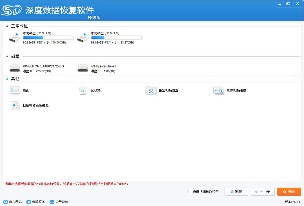Open the 官方网站 link
The width and height of the screenshot is (304, 206).
(15, 202)
